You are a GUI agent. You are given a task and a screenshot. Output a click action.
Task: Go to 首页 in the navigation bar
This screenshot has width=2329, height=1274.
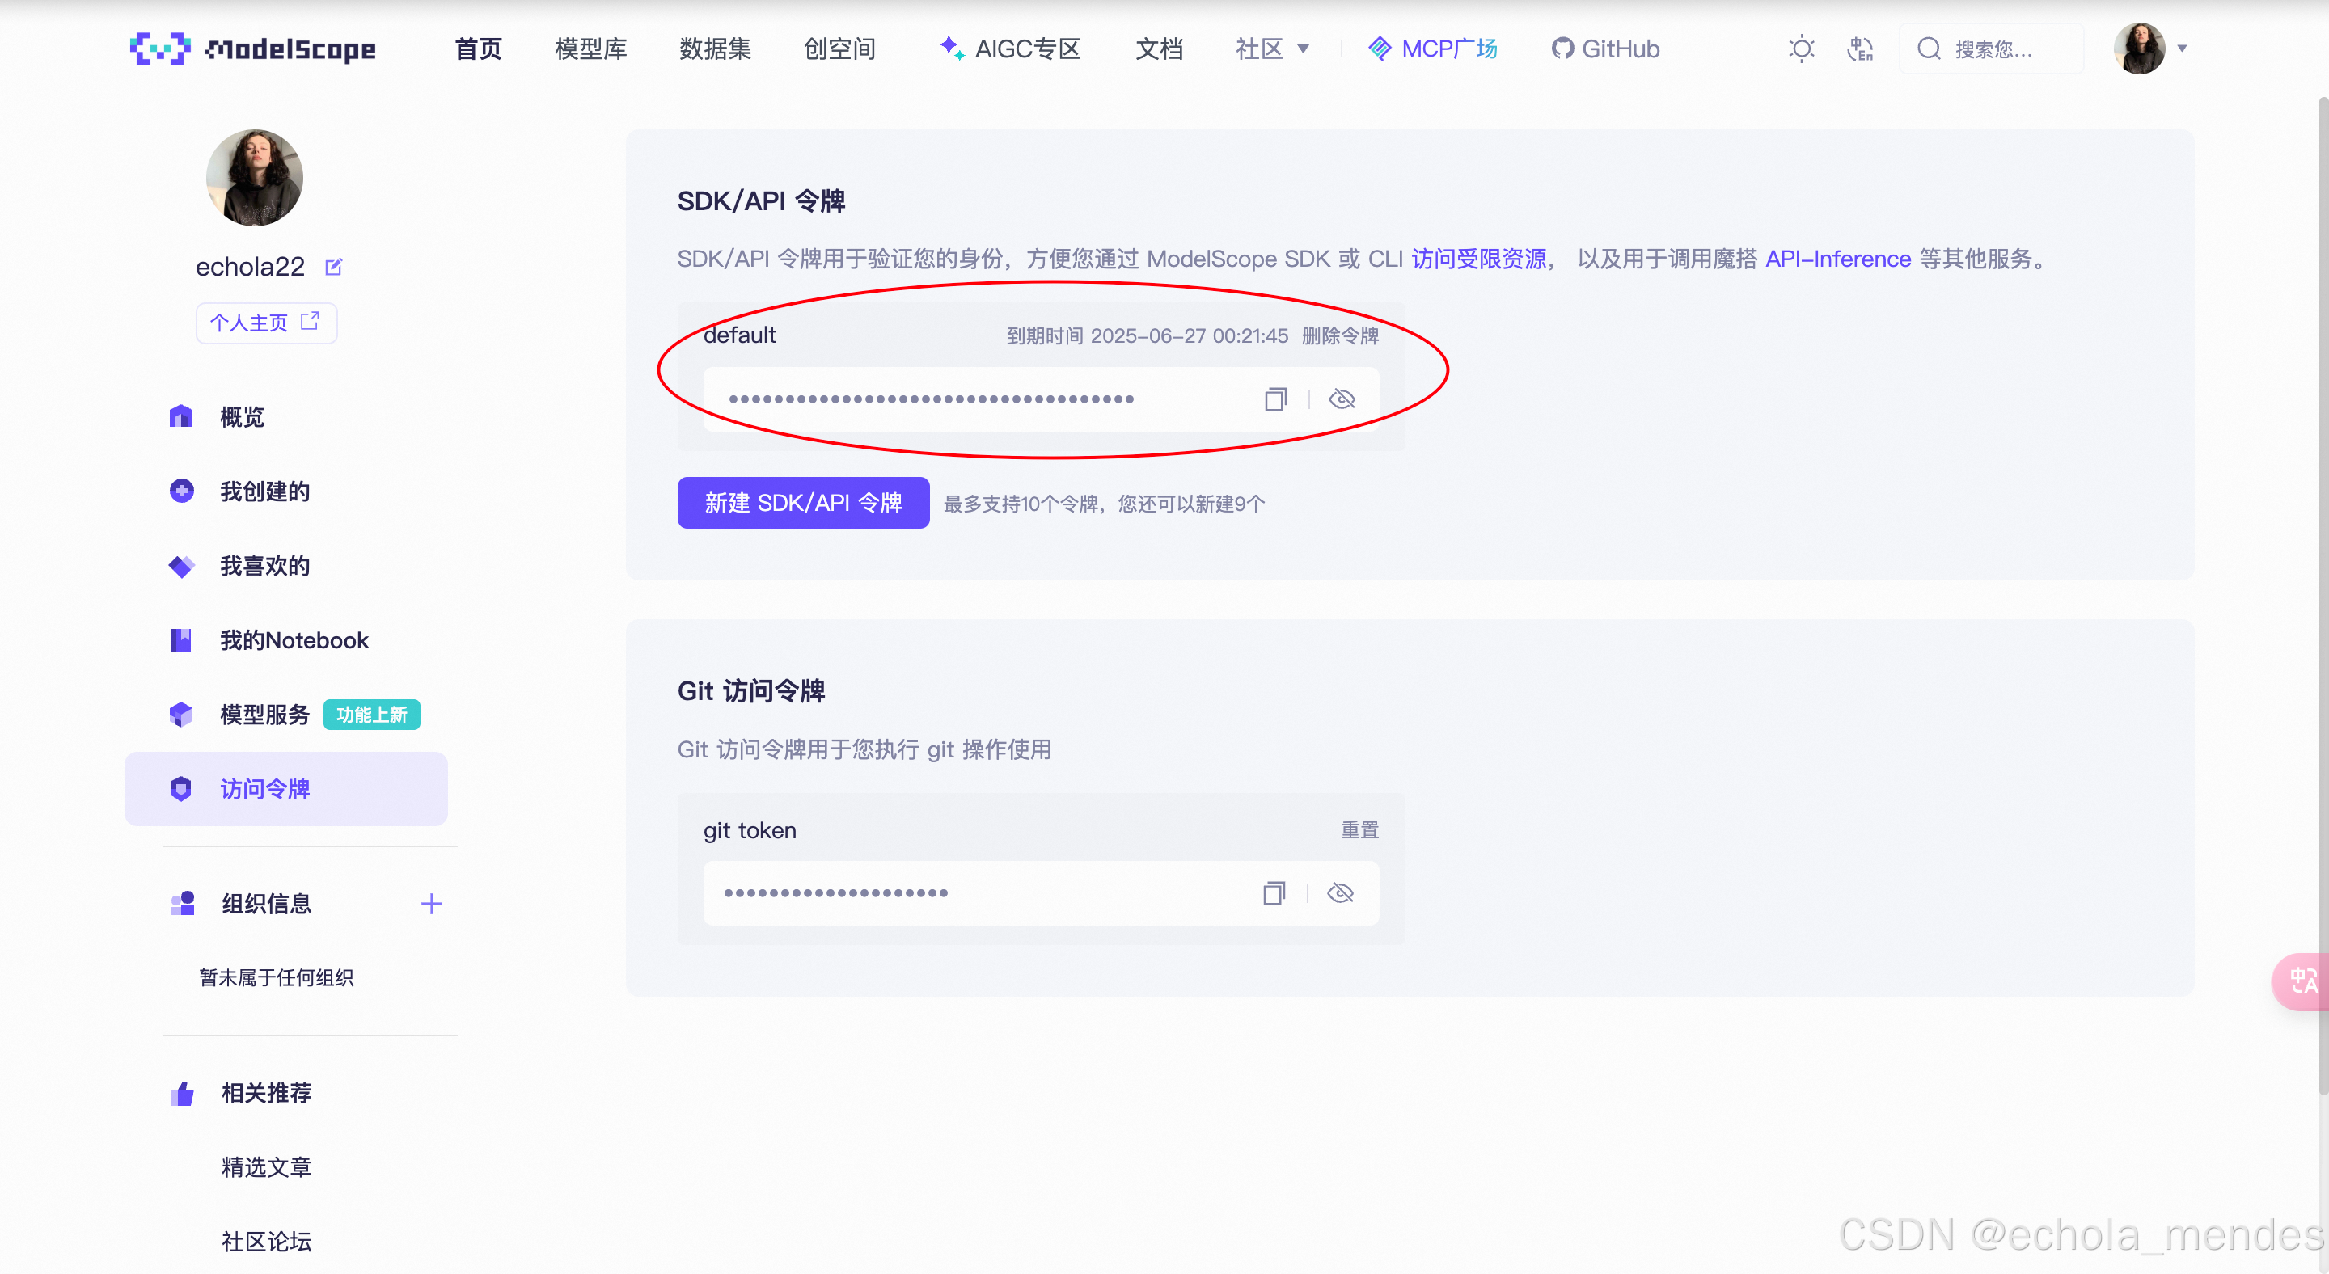click(x=478, y=49)
